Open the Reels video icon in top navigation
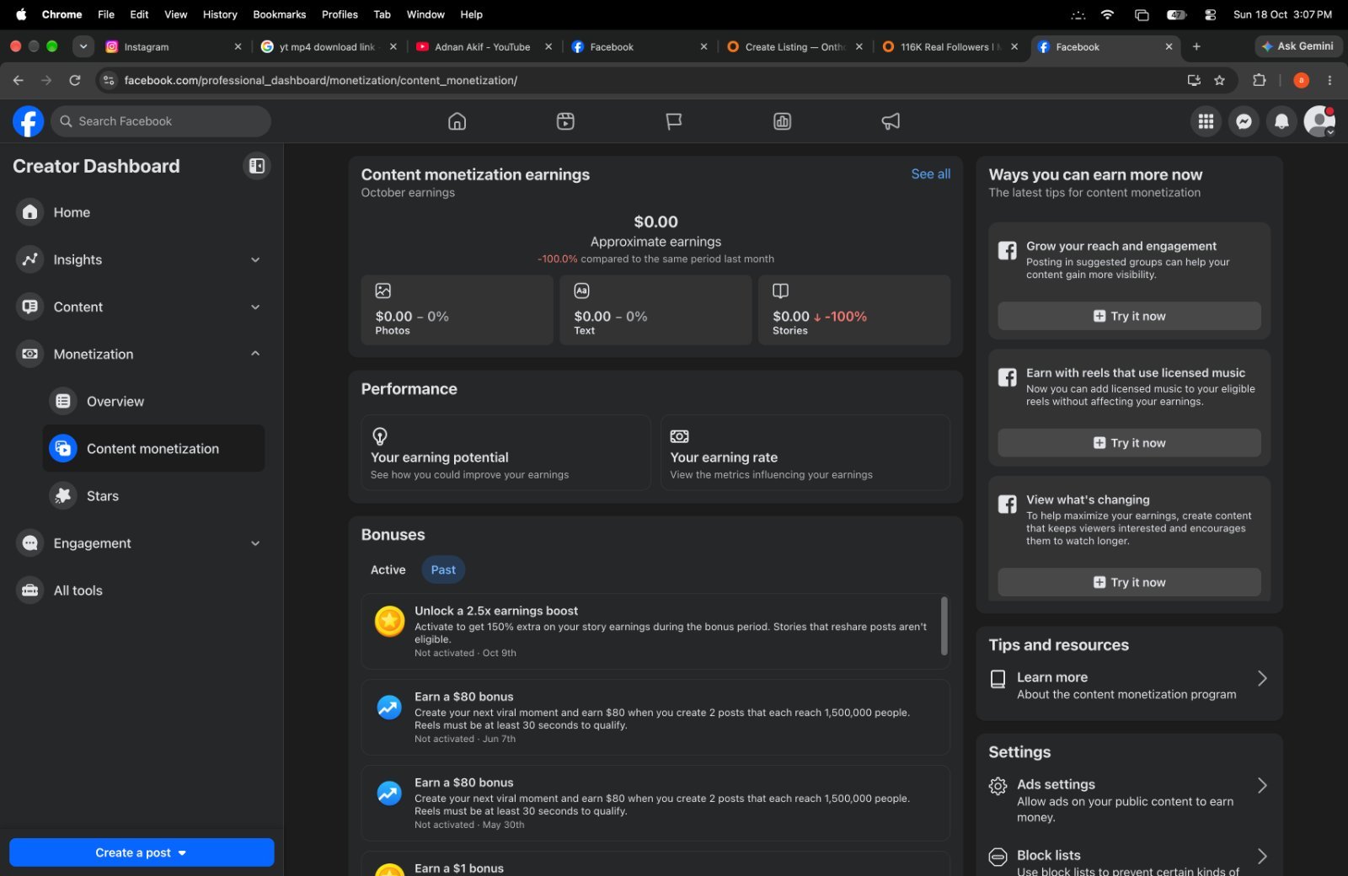 (565, 121)
